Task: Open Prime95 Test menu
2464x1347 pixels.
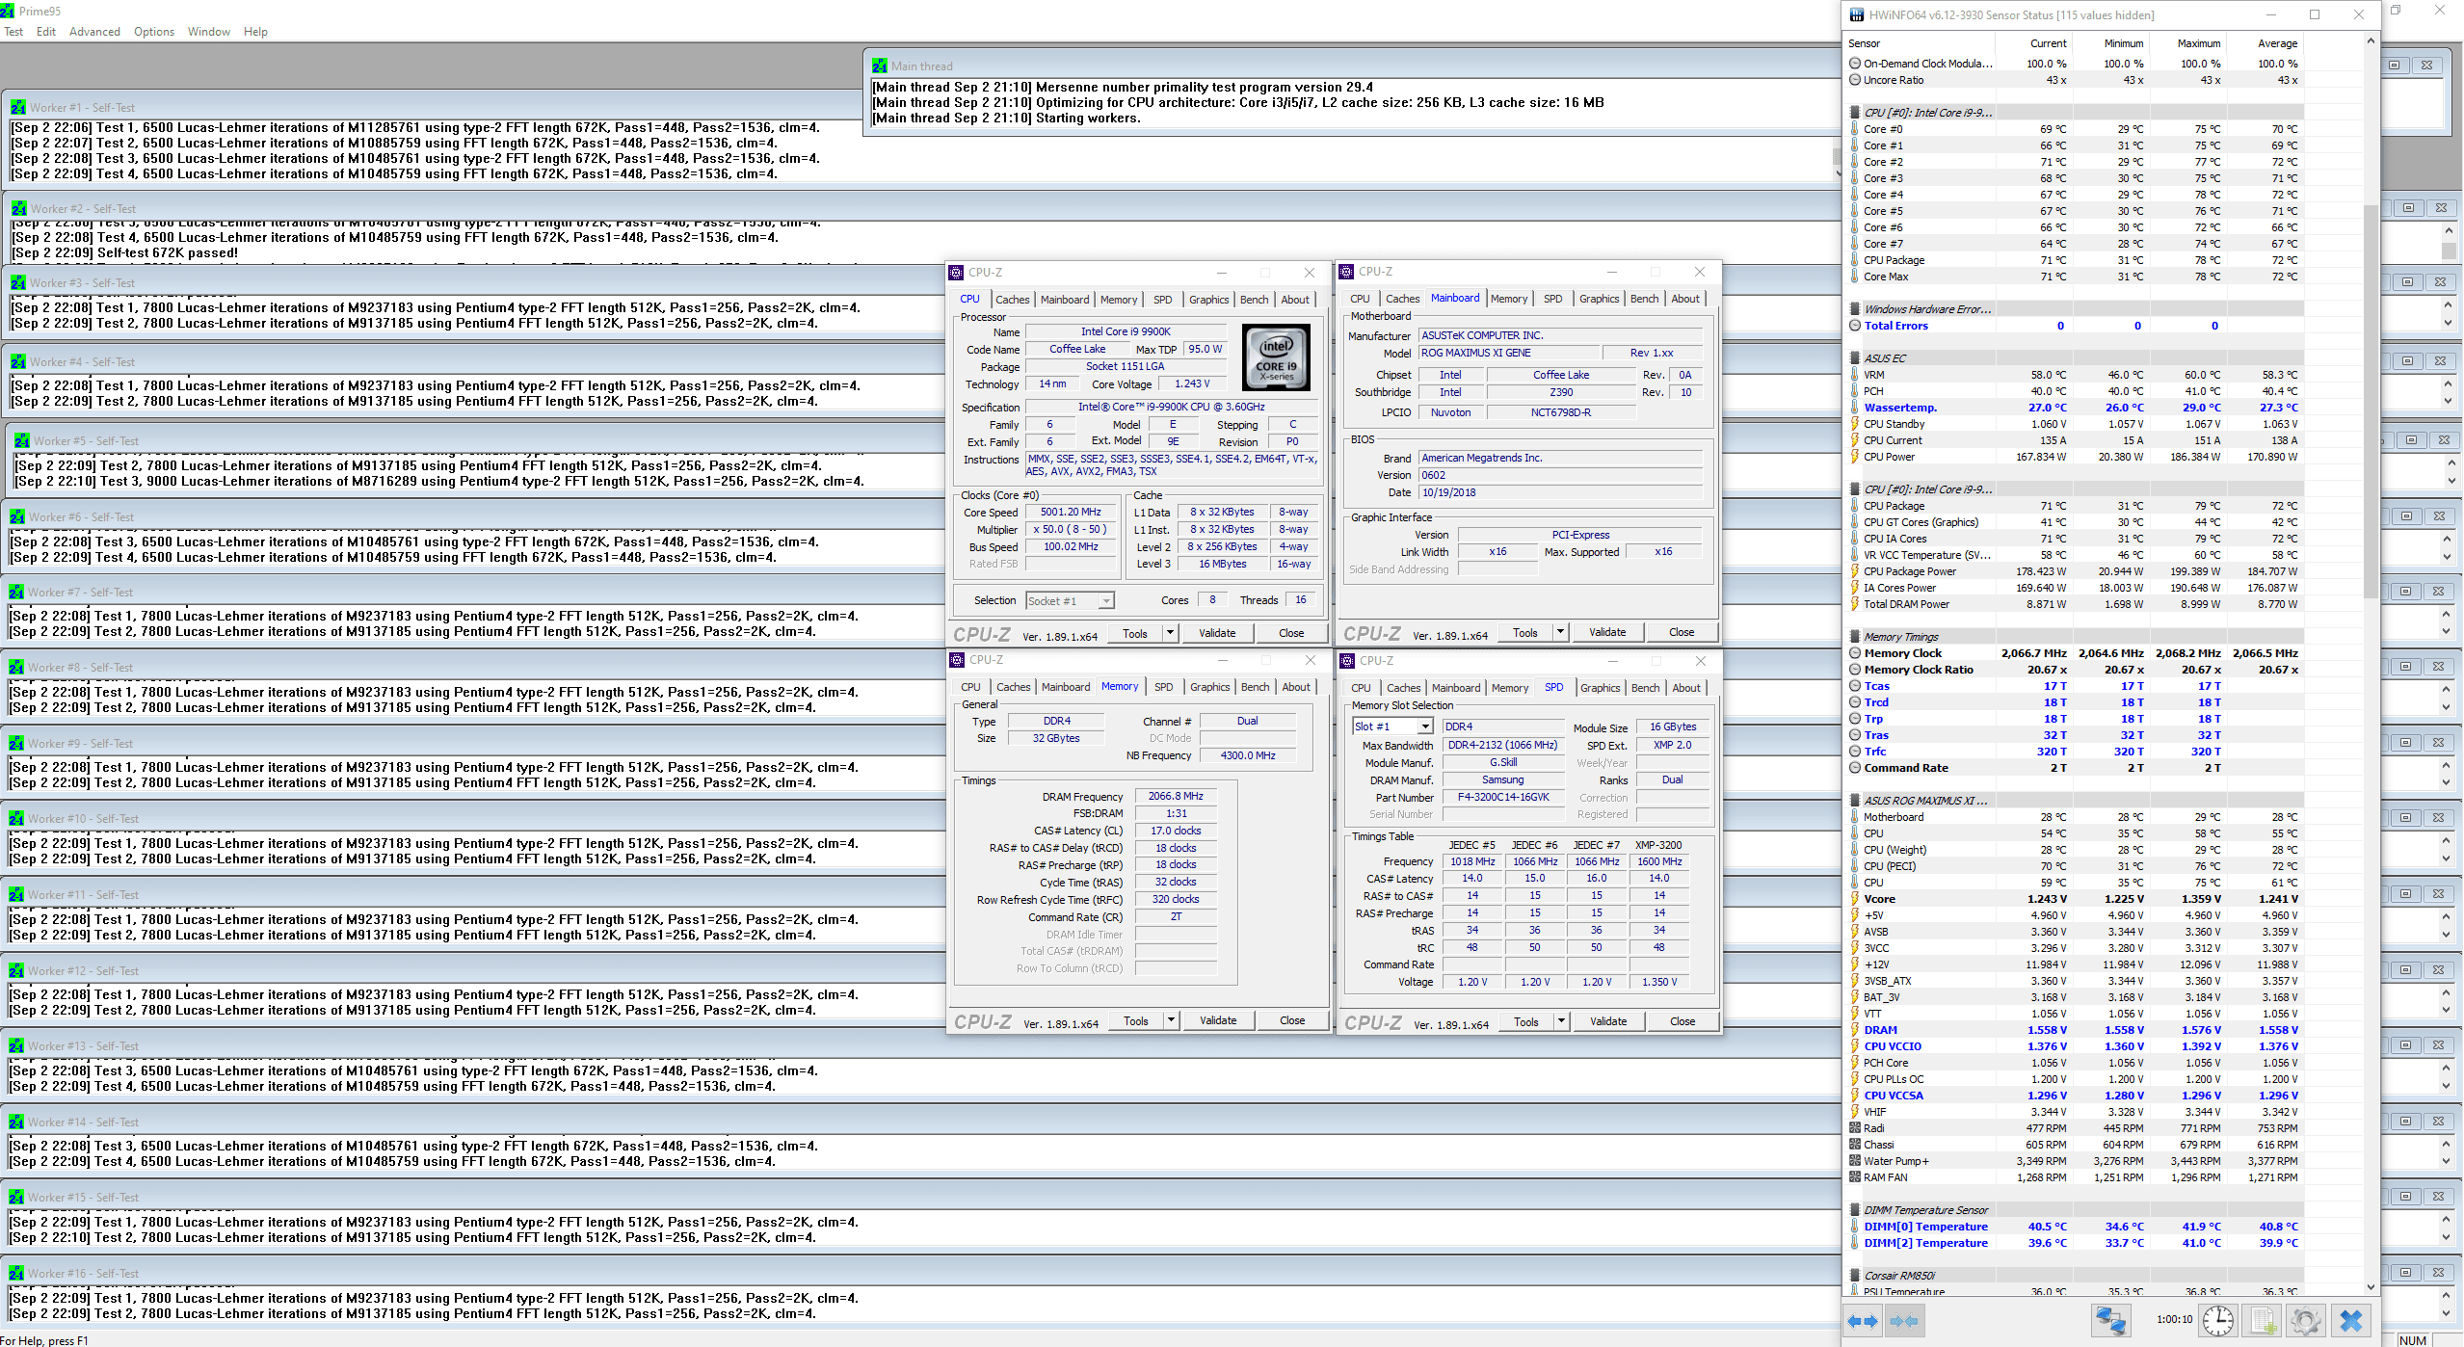Action: (x=13, y=32)
